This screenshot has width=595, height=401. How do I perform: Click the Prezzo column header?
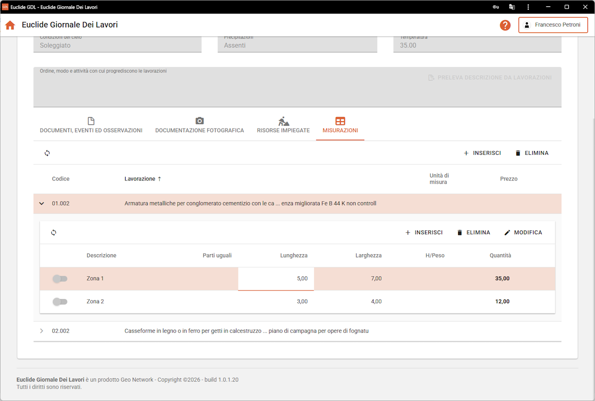point(509,179)
